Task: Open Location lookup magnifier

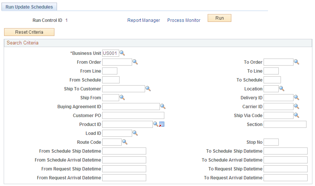Action: (282, 89)
